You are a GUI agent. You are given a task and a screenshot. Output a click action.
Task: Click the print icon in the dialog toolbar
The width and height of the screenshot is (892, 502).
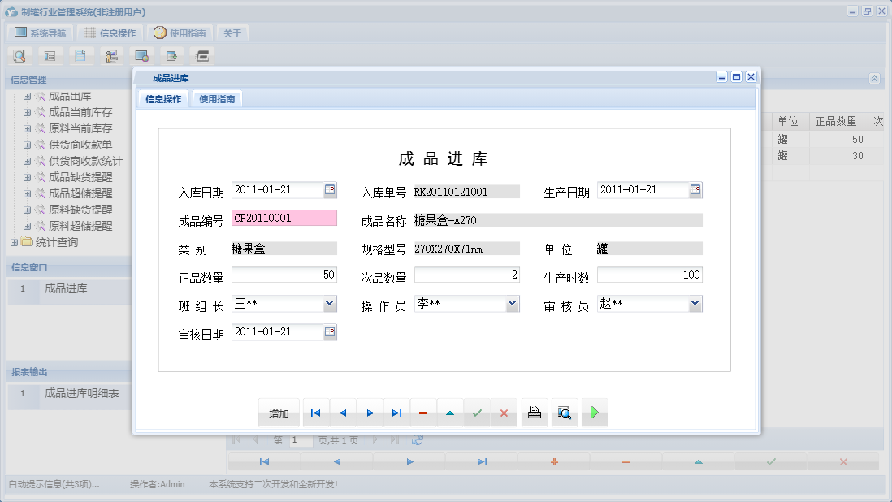click(x=534, y=413)
